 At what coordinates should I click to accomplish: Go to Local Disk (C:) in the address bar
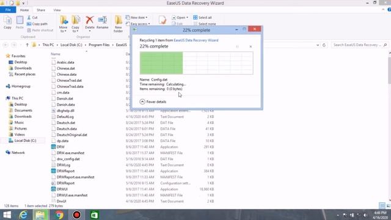point(71,45)
